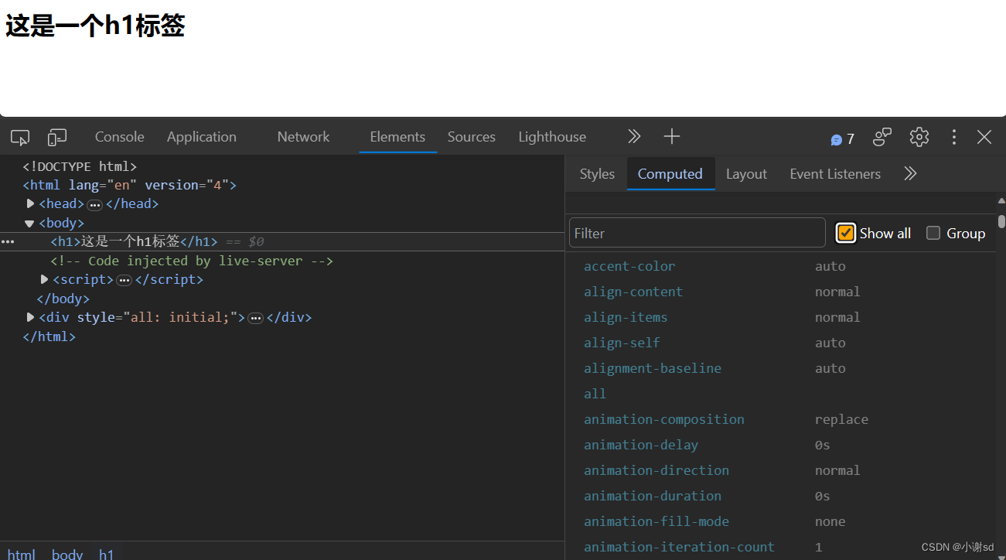Screen dimensions: 1006x560
Task: Open the Layout pane tab
Action: [x=746, y=174]
